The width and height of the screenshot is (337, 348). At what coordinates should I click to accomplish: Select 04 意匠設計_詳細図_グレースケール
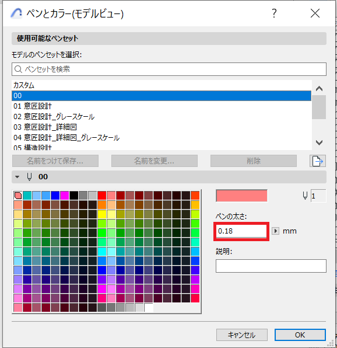click(x=162, y=138)
